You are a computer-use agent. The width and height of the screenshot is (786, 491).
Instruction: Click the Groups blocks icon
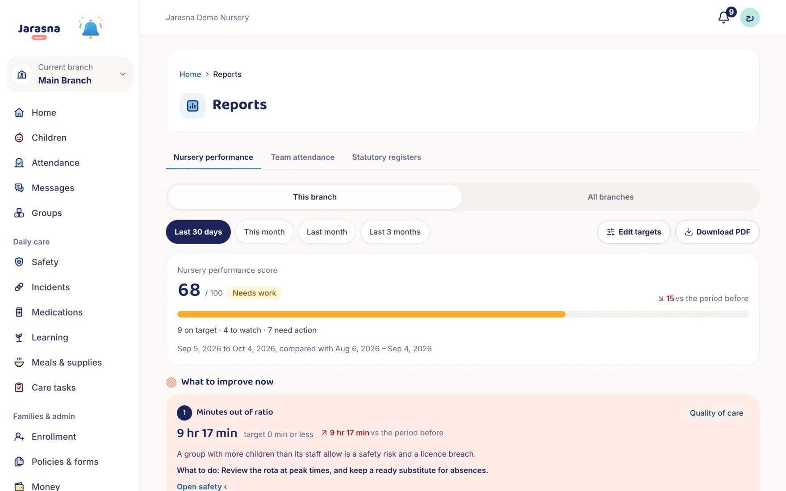pos(19,213)
